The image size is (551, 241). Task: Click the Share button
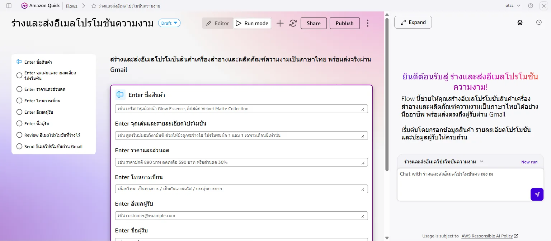click(314, 23)
